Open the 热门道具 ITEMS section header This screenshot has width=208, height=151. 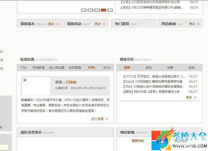click(134, 24)
